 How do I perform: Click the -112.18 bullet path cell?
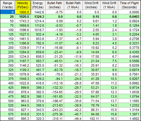pos(55,83)
